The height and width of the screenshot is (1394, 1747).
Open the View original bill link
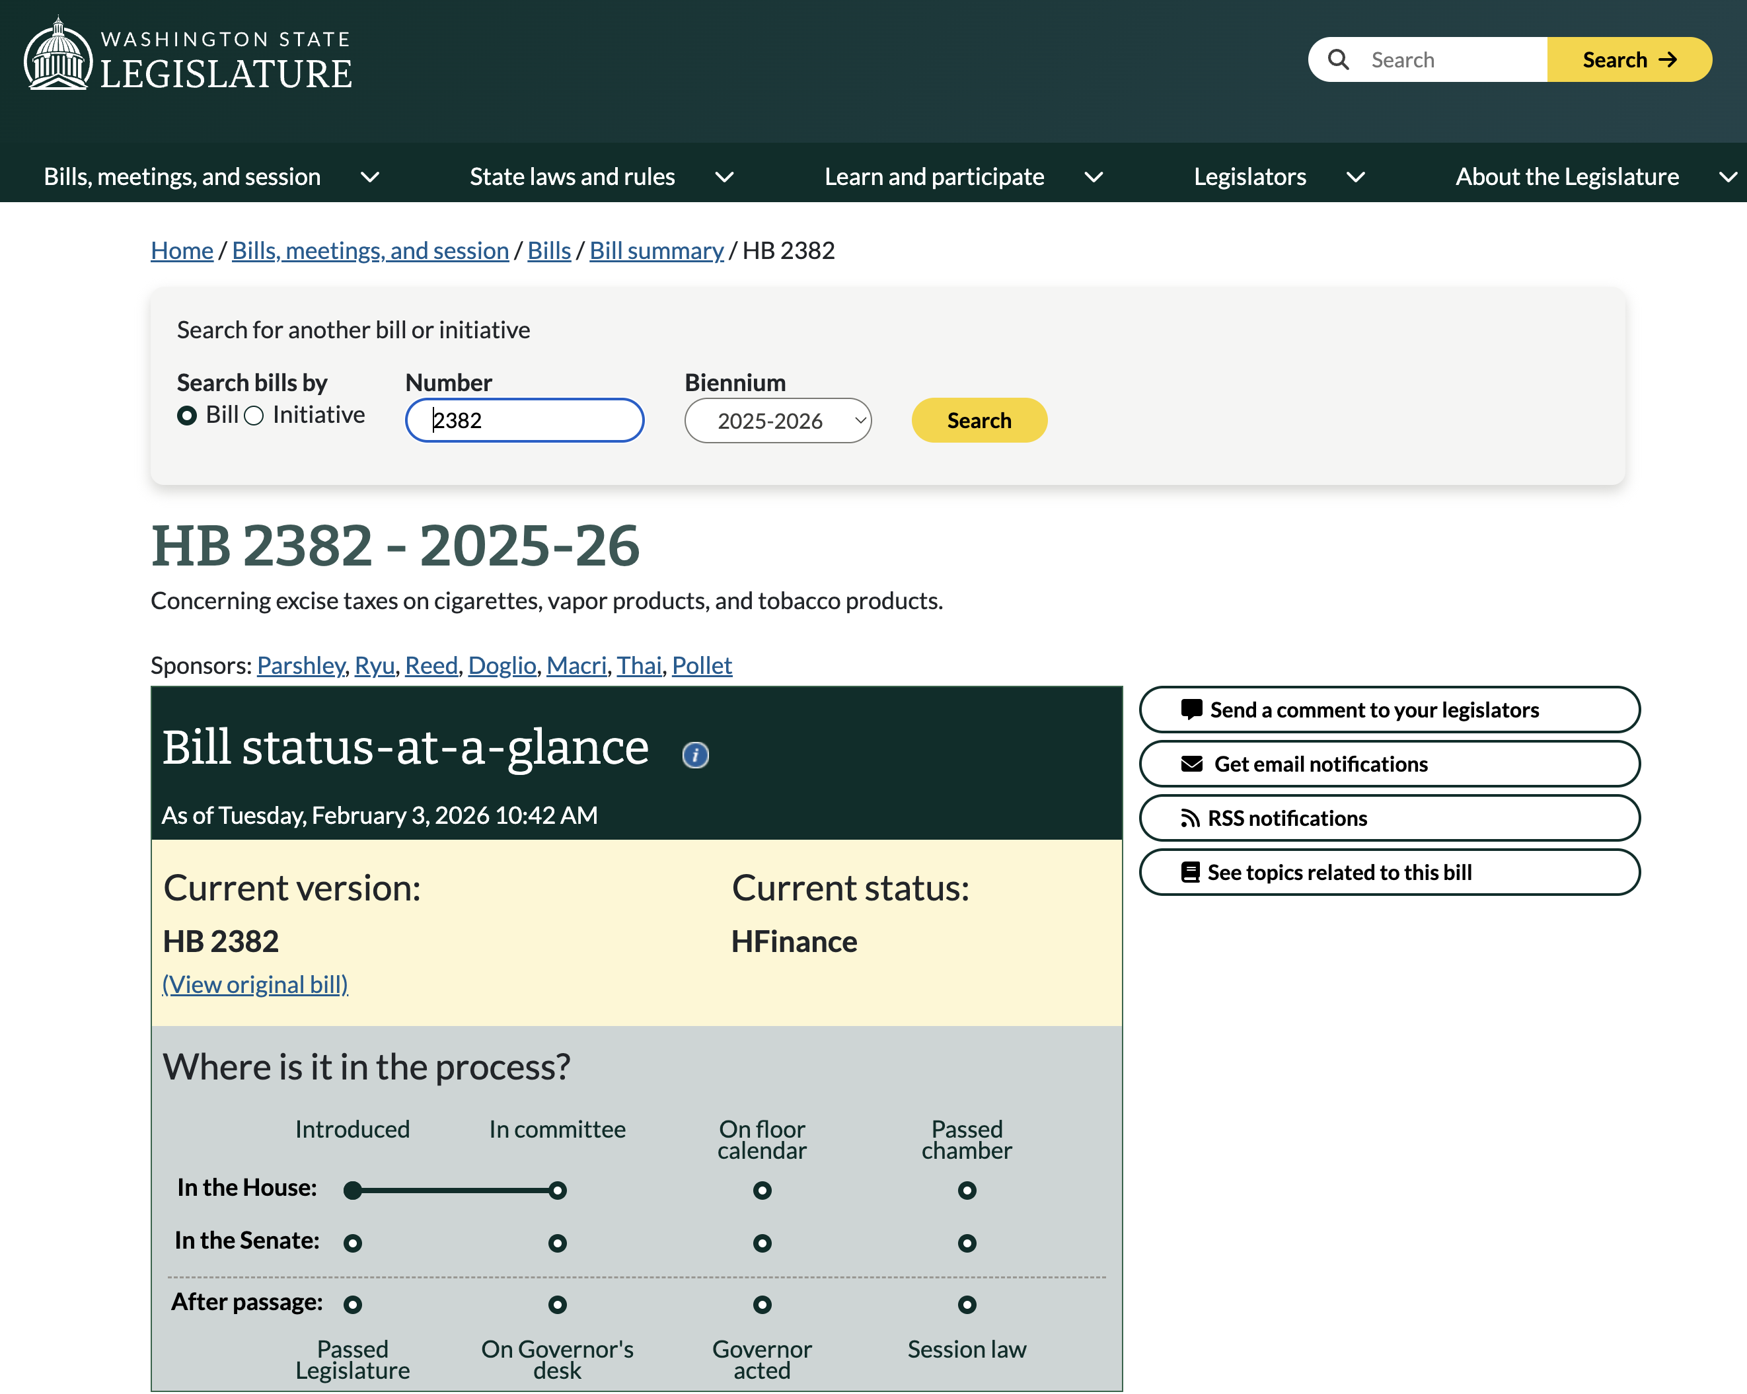click(255, 984)
